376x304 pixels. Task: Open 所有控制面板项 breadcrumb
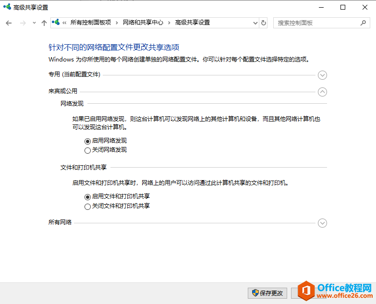(x=91, y=23)
